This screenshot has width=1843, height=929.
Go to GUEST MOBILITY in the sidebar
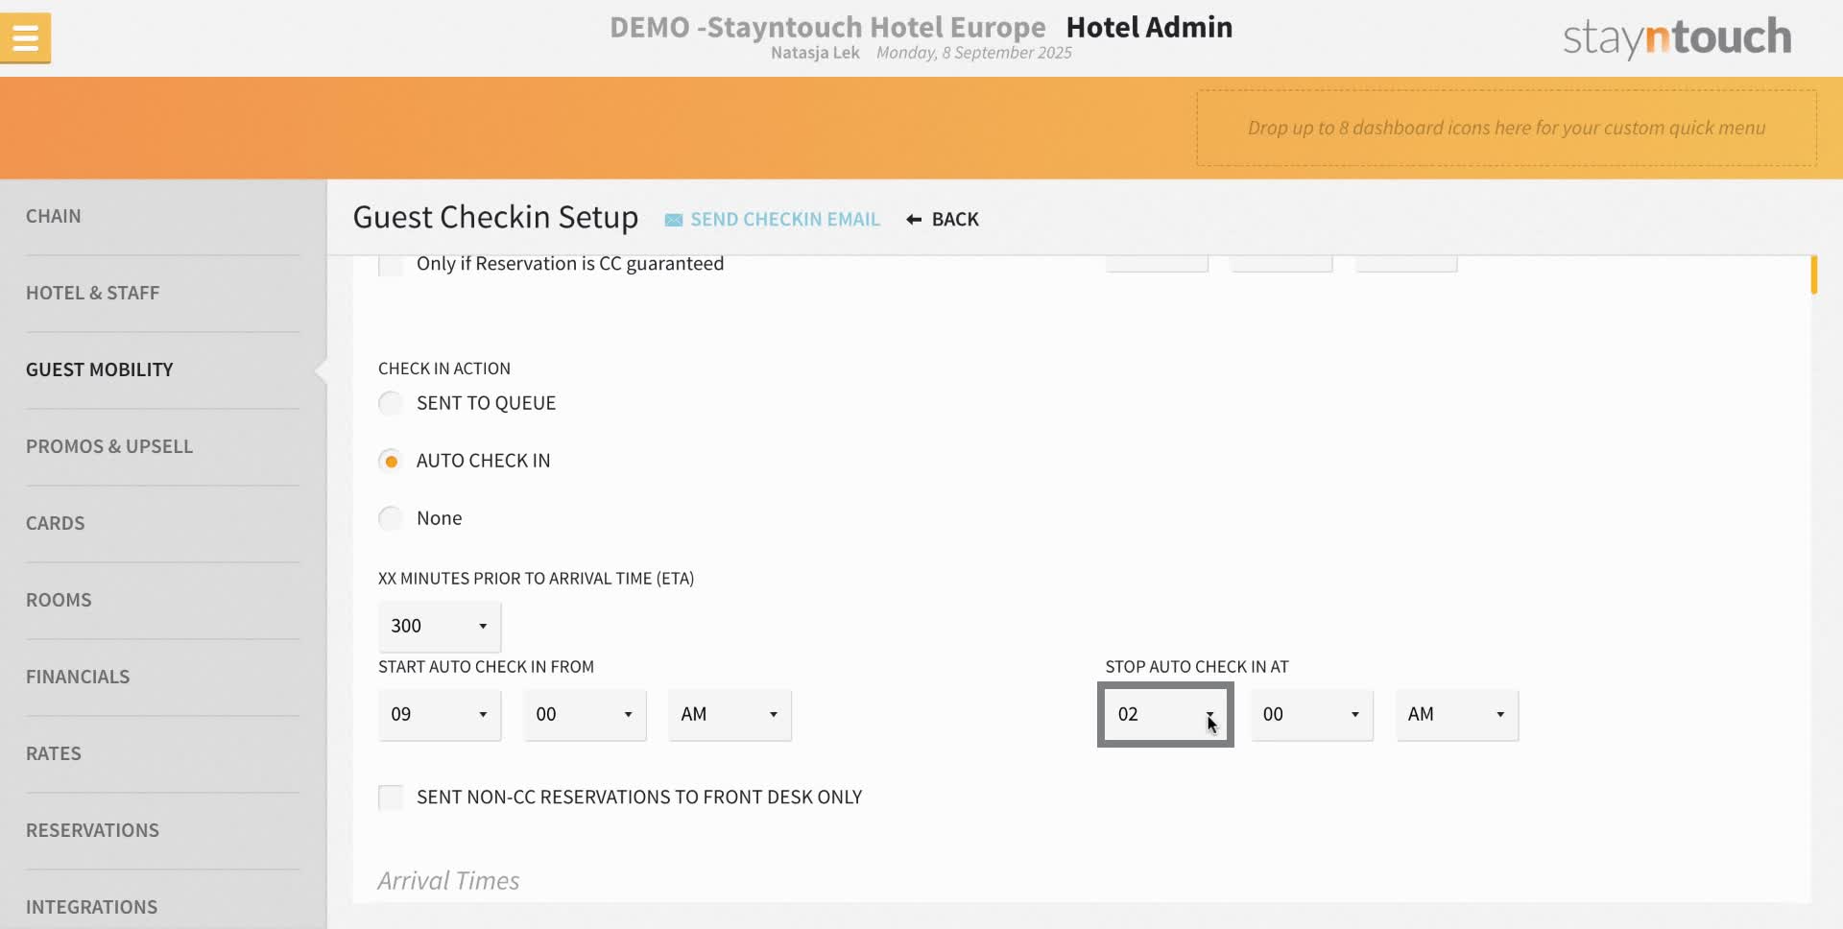(99, 369)
